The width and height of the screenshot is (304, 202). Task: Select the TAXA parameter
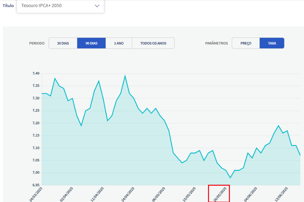click(272, 43)
